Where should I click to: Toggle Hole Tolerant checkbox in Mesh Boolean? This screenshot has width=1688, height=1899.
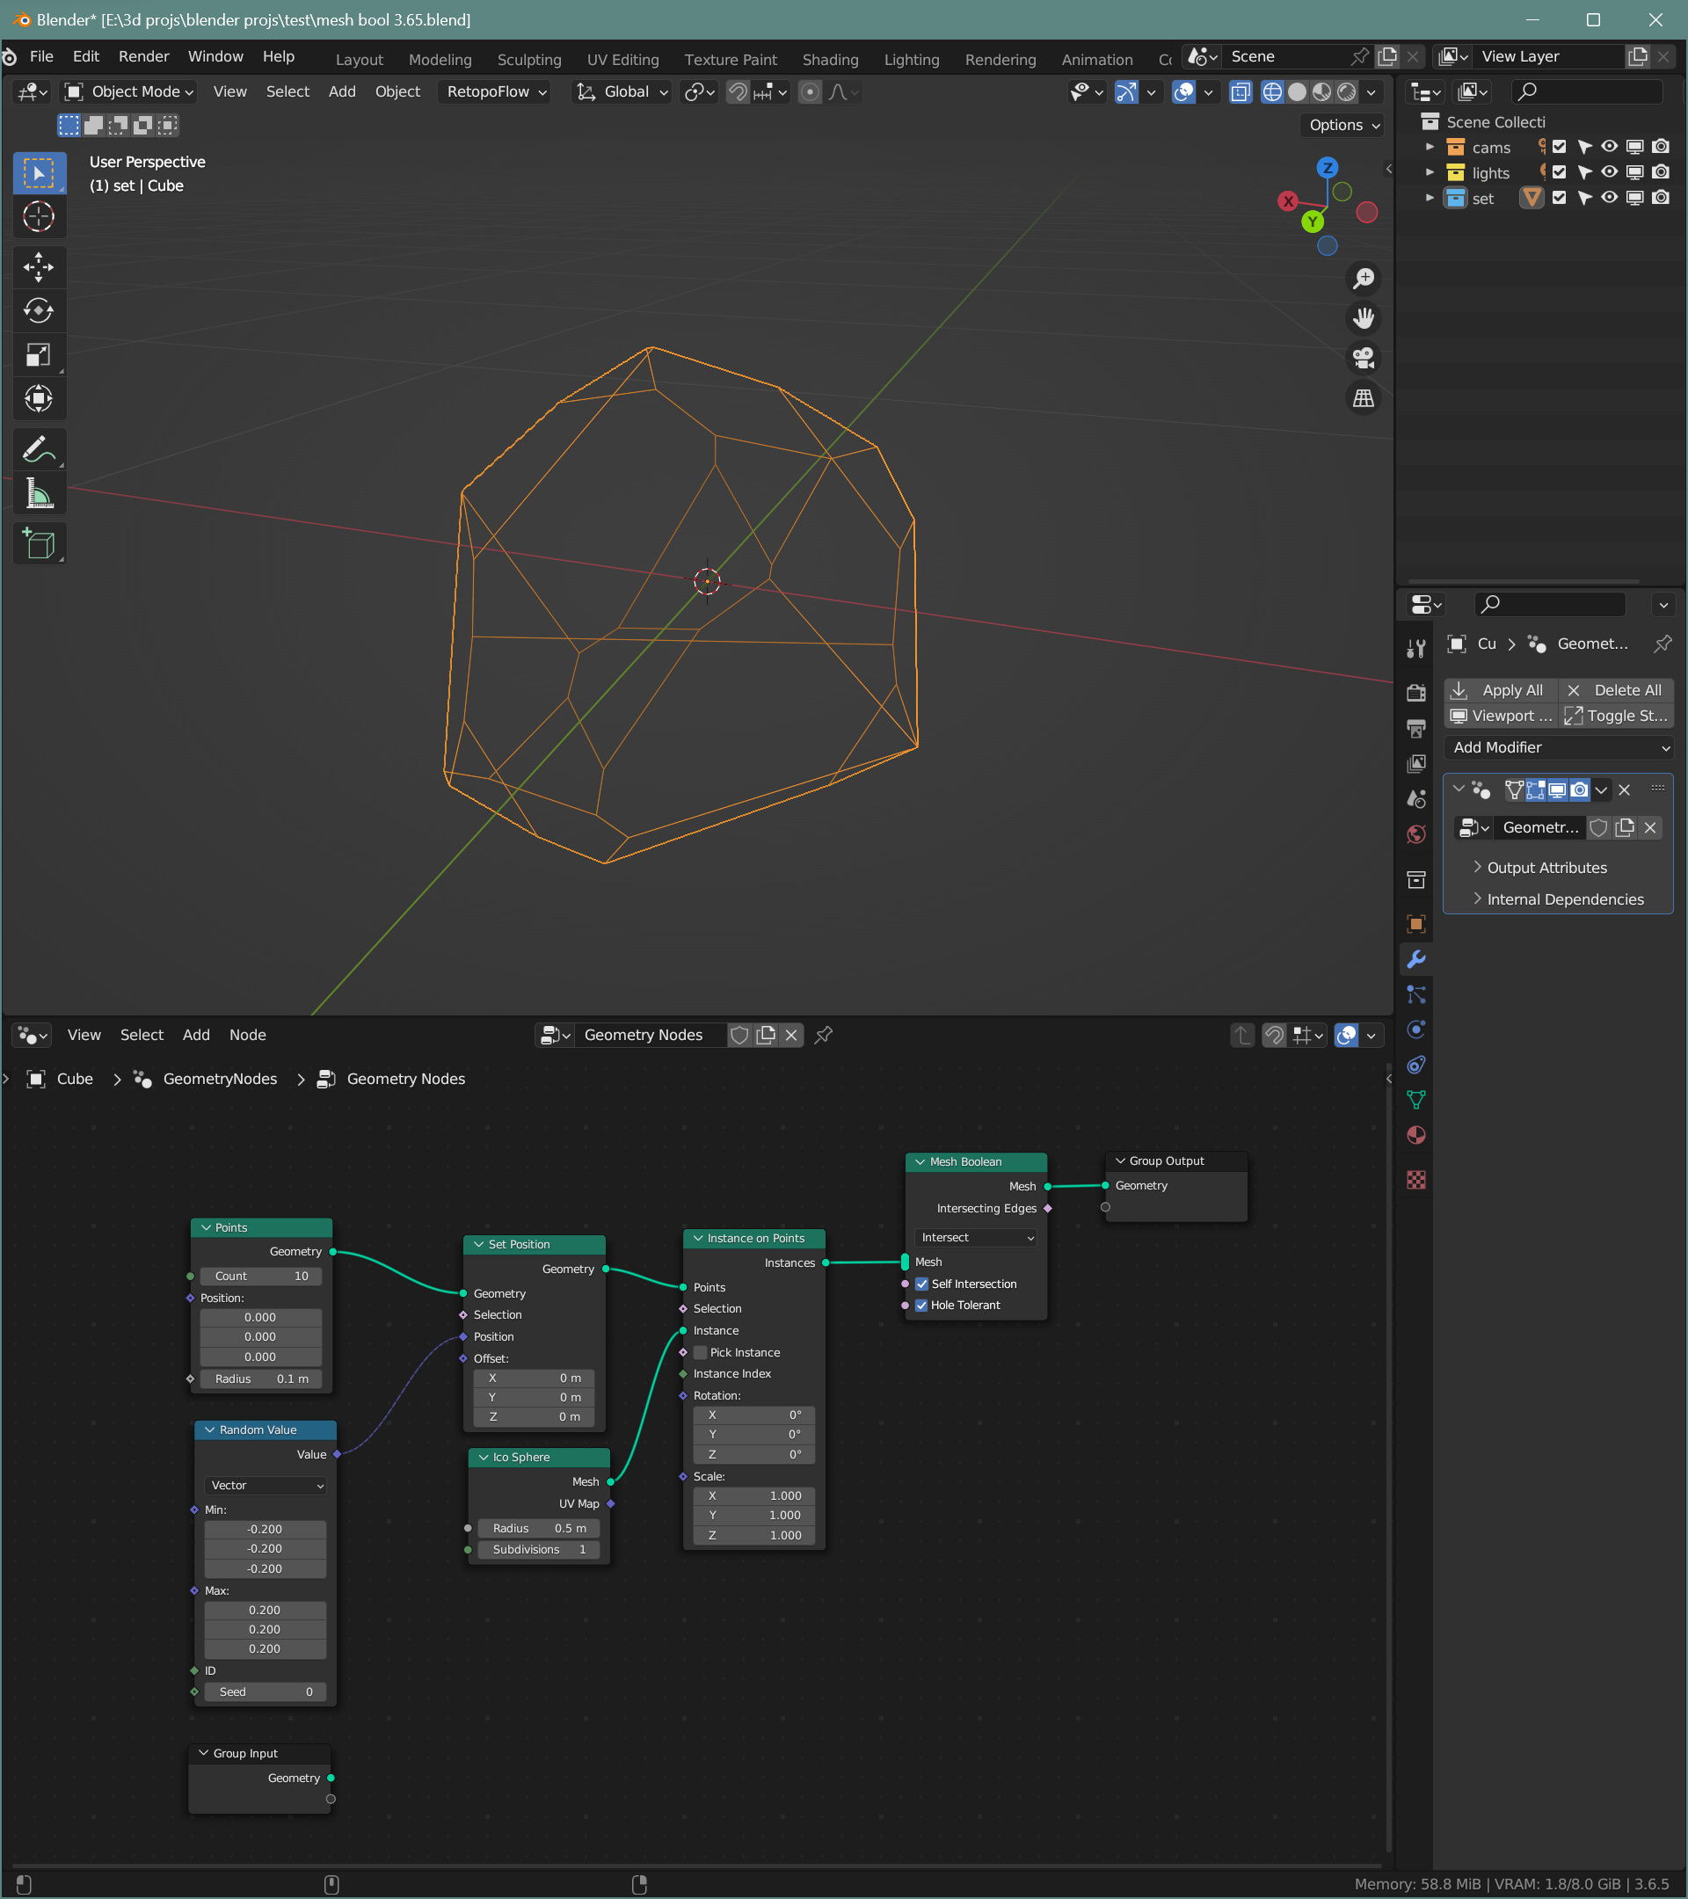coord(921,1306)
